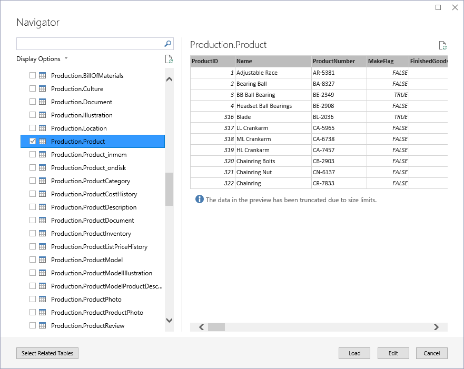Click the refresh icon beside Display Options
Screen dimensions: 464x369
click(169, 59)
